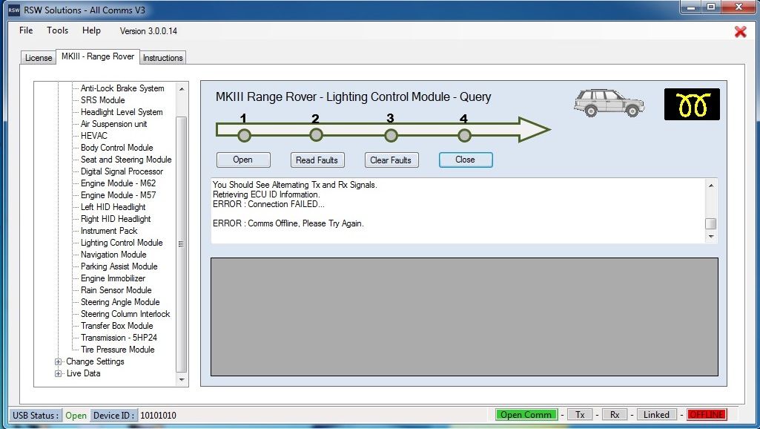Viewport: 760px width, 429px height.
Task: Click the Device ID value 10101010
Action: 158,416
